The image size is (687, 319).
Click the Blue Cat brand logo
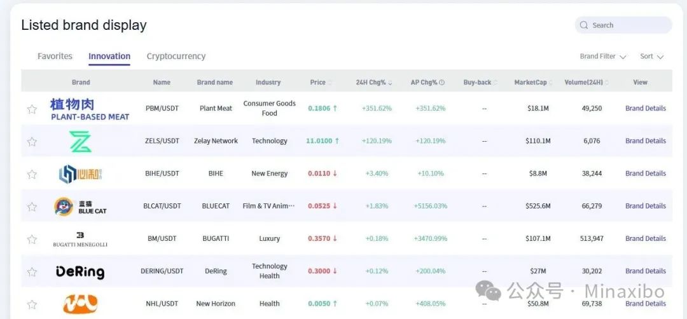[x=80, y=206]
